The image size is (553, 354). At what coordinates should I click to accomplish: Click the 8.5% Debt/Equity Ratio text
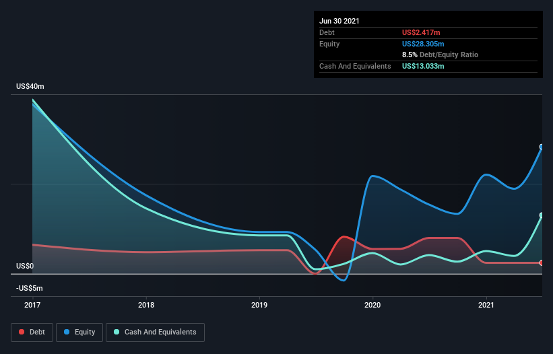point(440,55)
